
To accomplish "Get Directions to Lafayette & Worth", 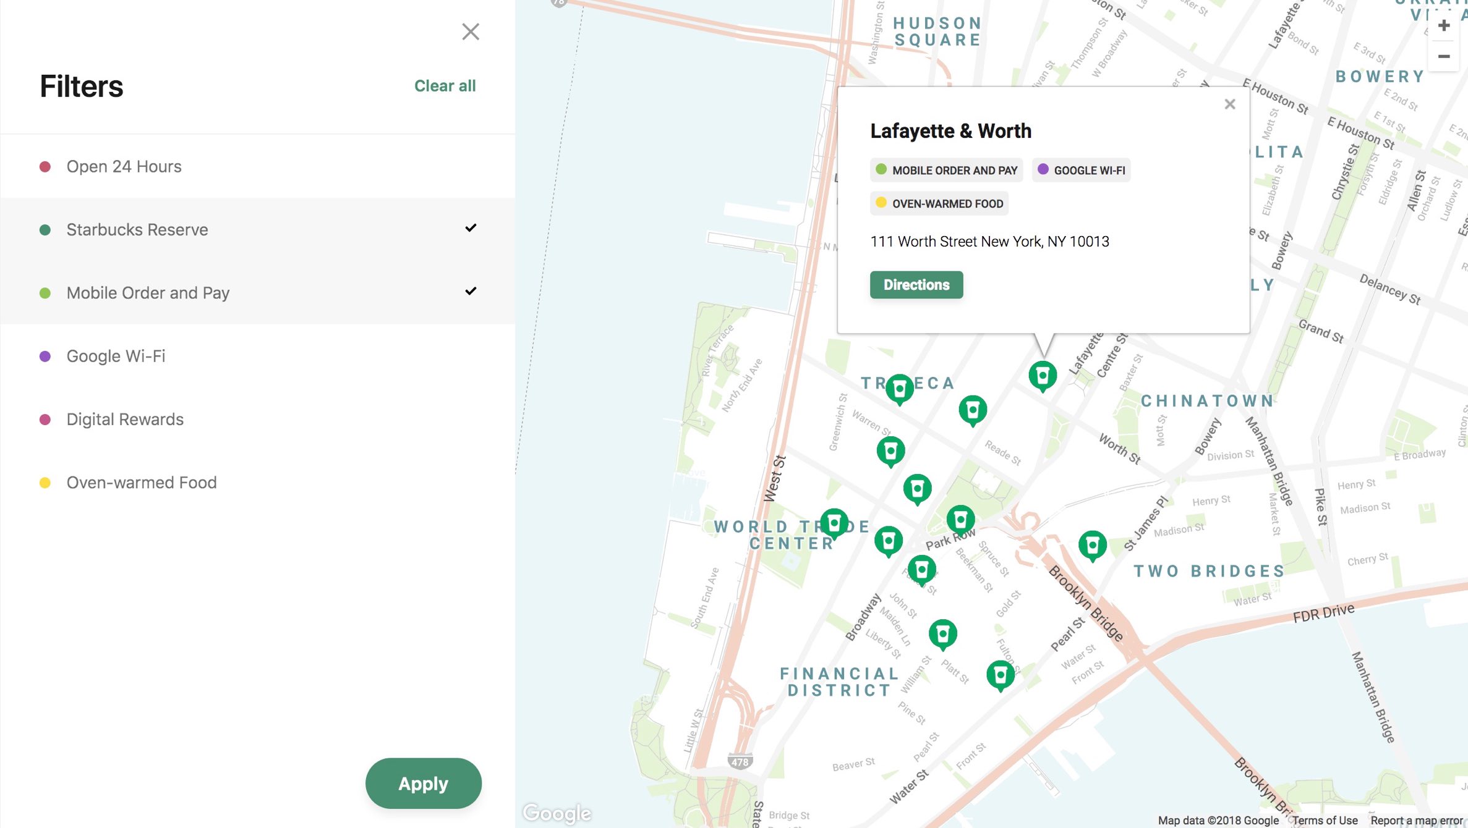I will coord(916,284).
